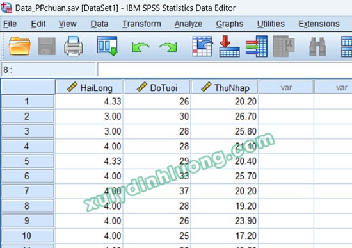Click the Open data document folder icon
This screenshot has width=352, height=248.
tap(20, 46)
